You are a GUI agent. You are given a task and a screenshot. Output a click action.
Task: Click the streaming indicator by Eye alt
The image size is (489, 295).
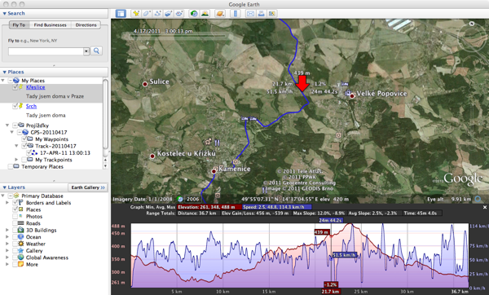478,199
